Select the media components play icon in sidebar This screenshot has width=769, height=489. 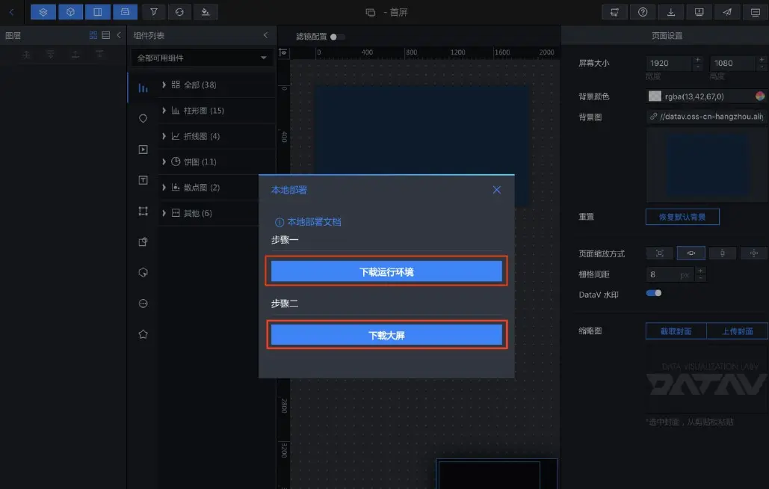click(143, 149)
